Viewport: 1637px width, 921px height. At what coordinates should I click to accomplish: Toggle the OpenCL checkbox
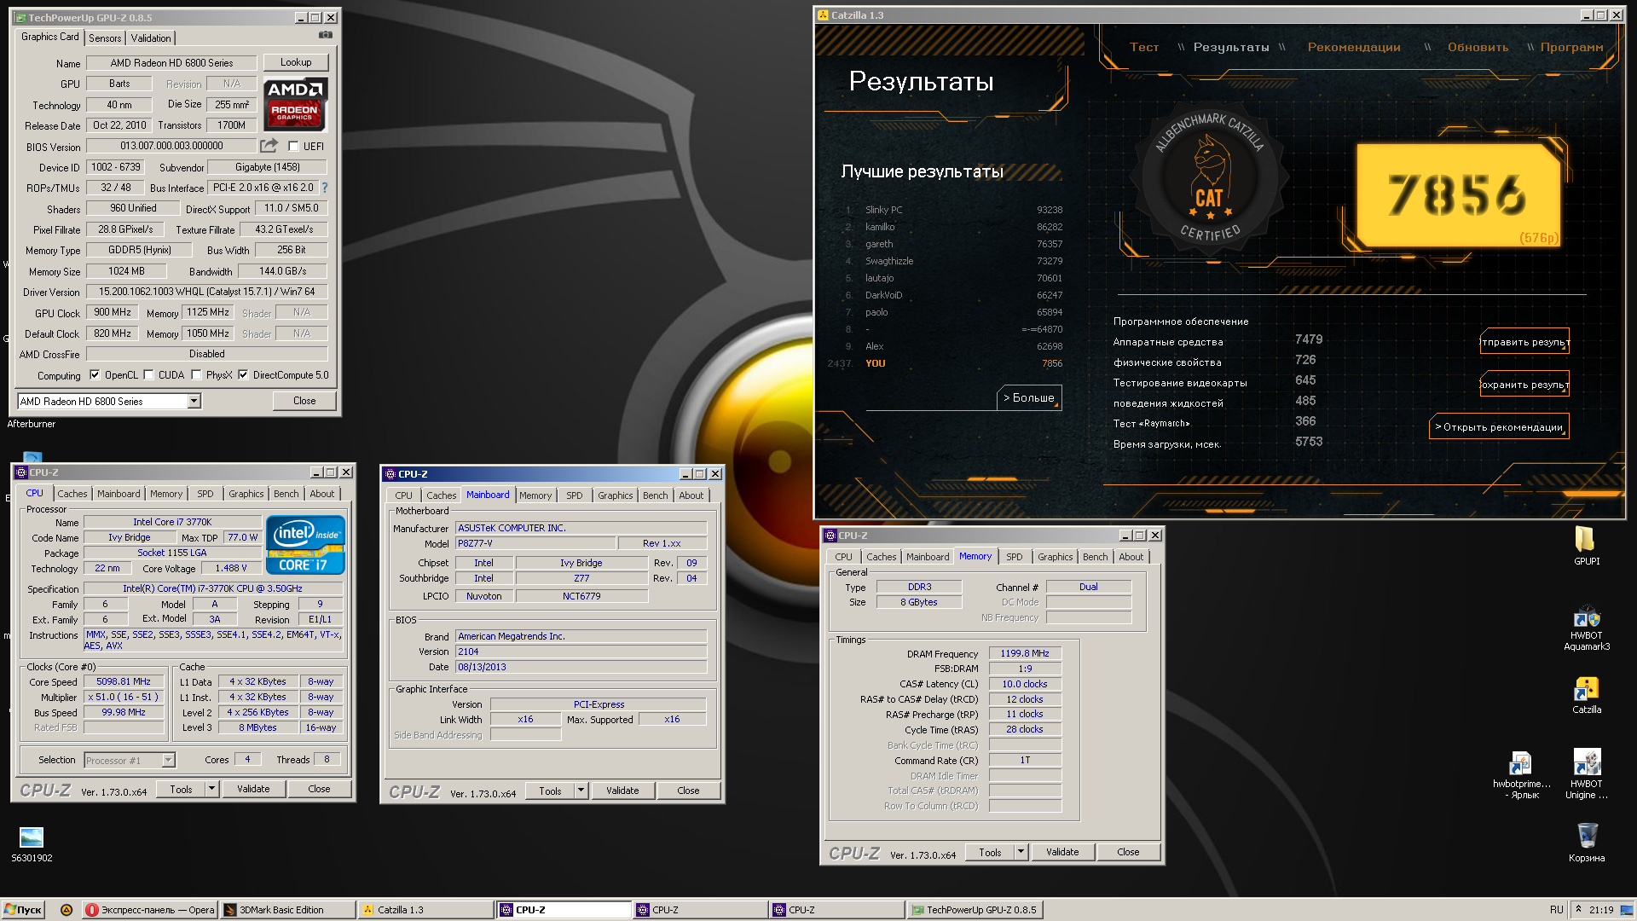95,375
